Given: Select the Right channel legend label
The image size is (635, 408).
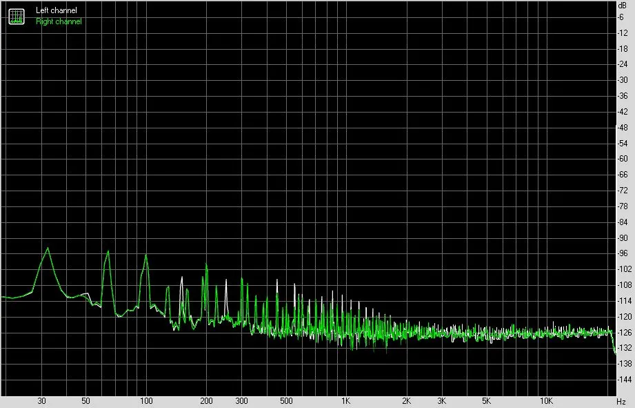Looking at the screenshot, I should 59,21.
